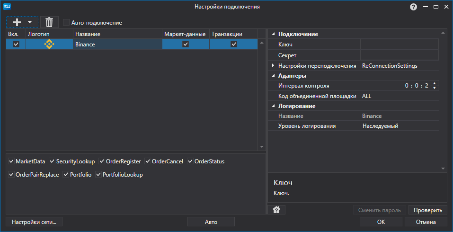Screen dimensions: 453x232
Task: Cancel with the Отмена button
Action: [x=426, y=222]
